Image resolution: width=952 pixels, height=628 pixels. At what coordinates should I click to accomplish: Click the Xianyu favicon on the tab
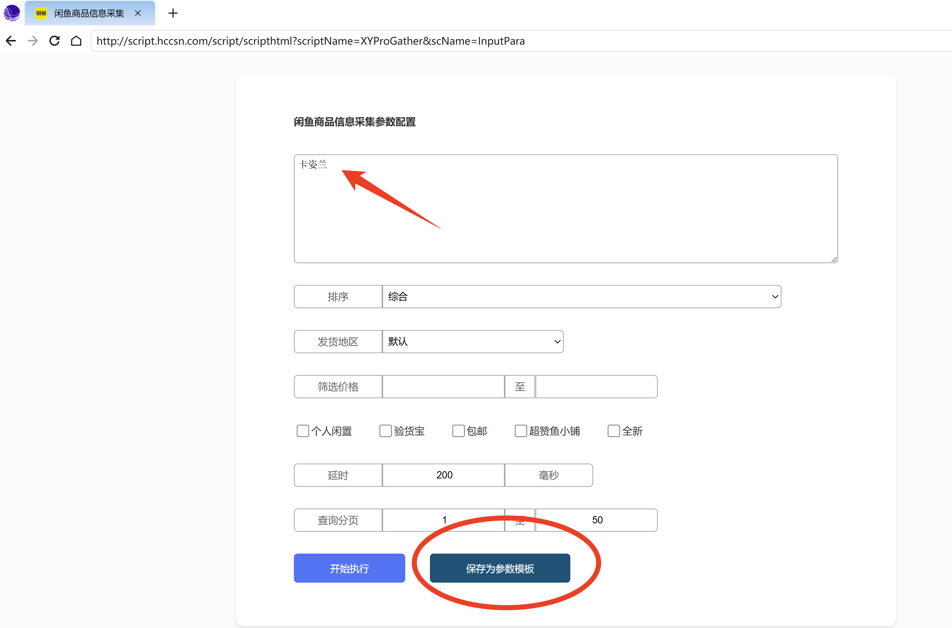pyautogui.click(x=41, y=13)
